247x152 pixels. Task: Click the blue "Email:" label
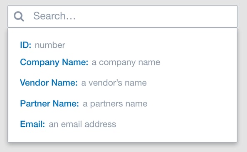(32, 124)
